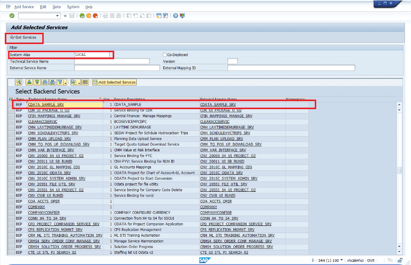The image size is (411, 265).
Task: Click the green Back arrow icon
Action: (82, 16)
